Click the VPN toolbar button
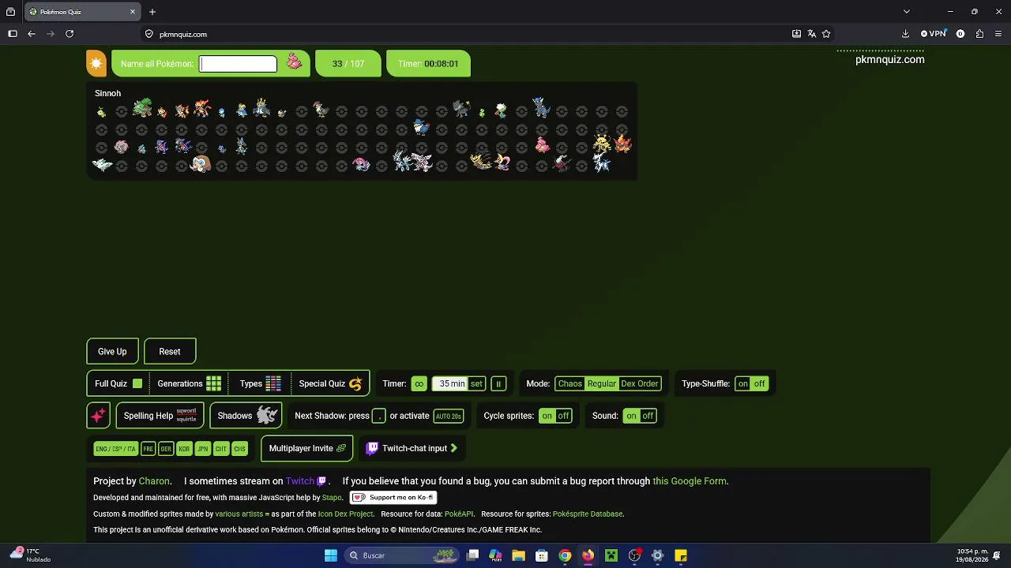Viewport: 1011px width, 568px height. click(x=934, y=34)
